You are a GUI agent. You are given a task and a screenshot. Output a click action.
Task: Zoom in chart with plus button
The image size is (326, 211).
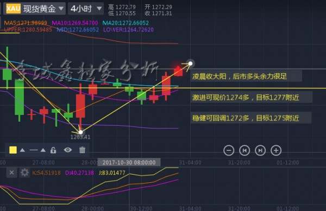(x=276, y=150)
